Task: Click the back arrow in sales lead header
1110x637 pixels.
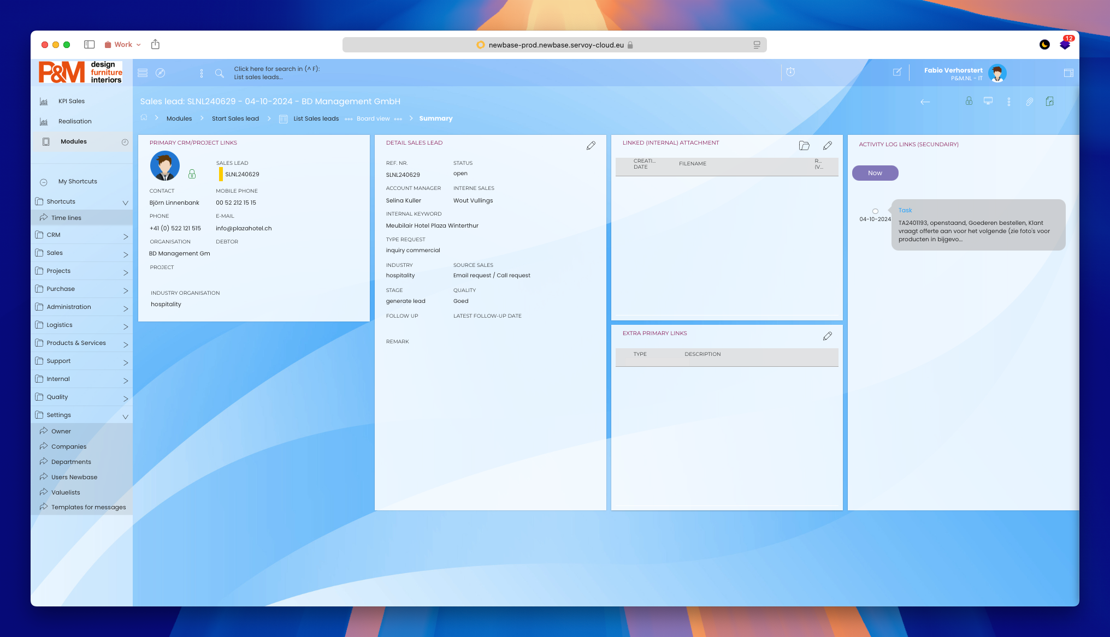Action: coord(925,102)
